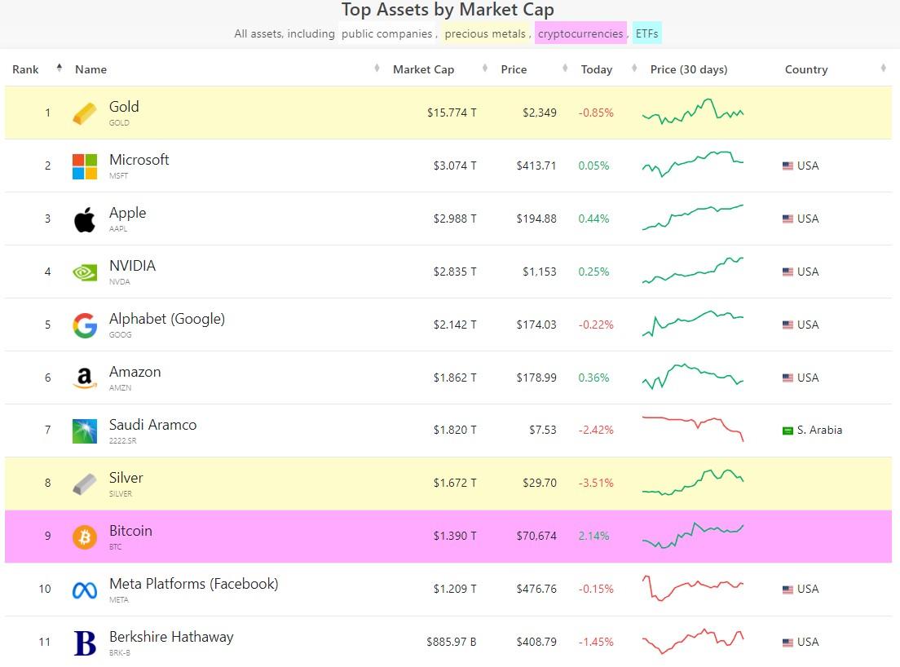Screen dimensions: 900x667
Task: Open the Meta Platforms (Facebook) link
Action: click(x=193, y=584)
